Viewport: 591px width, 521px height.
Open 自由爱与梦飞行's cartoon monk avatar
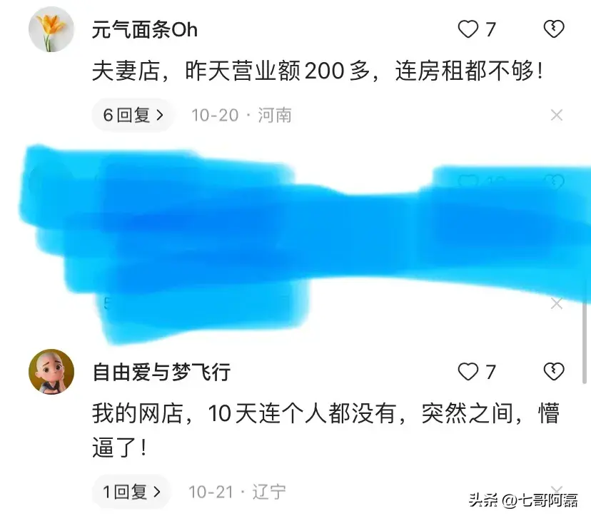tap(51, 372)
